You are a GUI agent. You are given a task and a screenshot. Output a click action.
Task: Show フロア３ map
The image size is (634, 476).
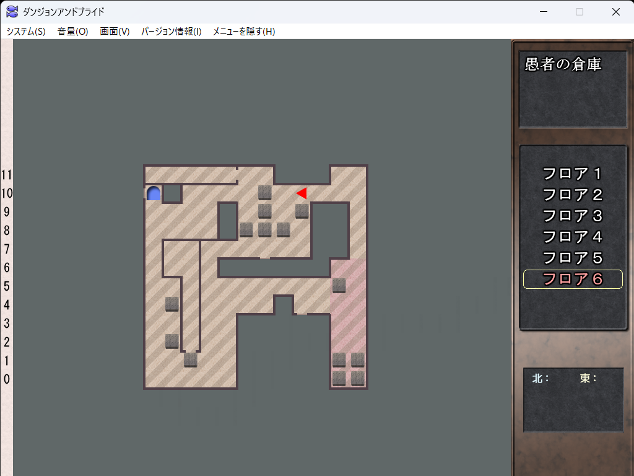(573, 216)
